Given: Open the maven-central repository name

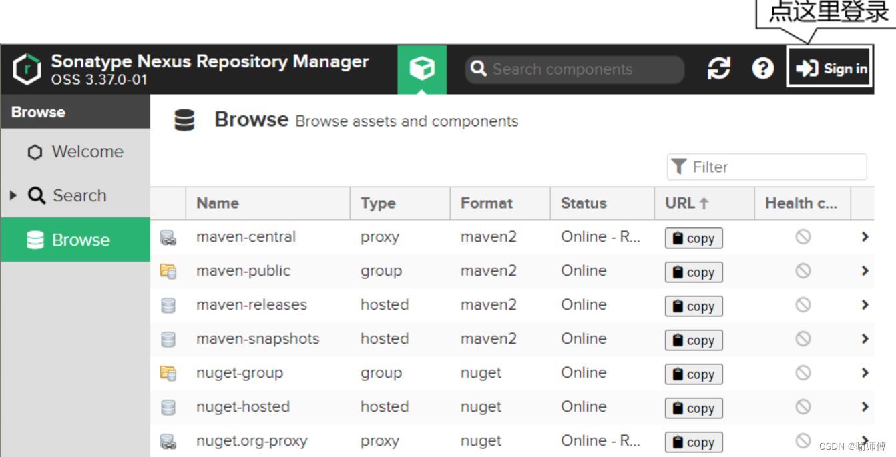Looking at the screenshot, I should pyautogui.click(x=246, y=237).
